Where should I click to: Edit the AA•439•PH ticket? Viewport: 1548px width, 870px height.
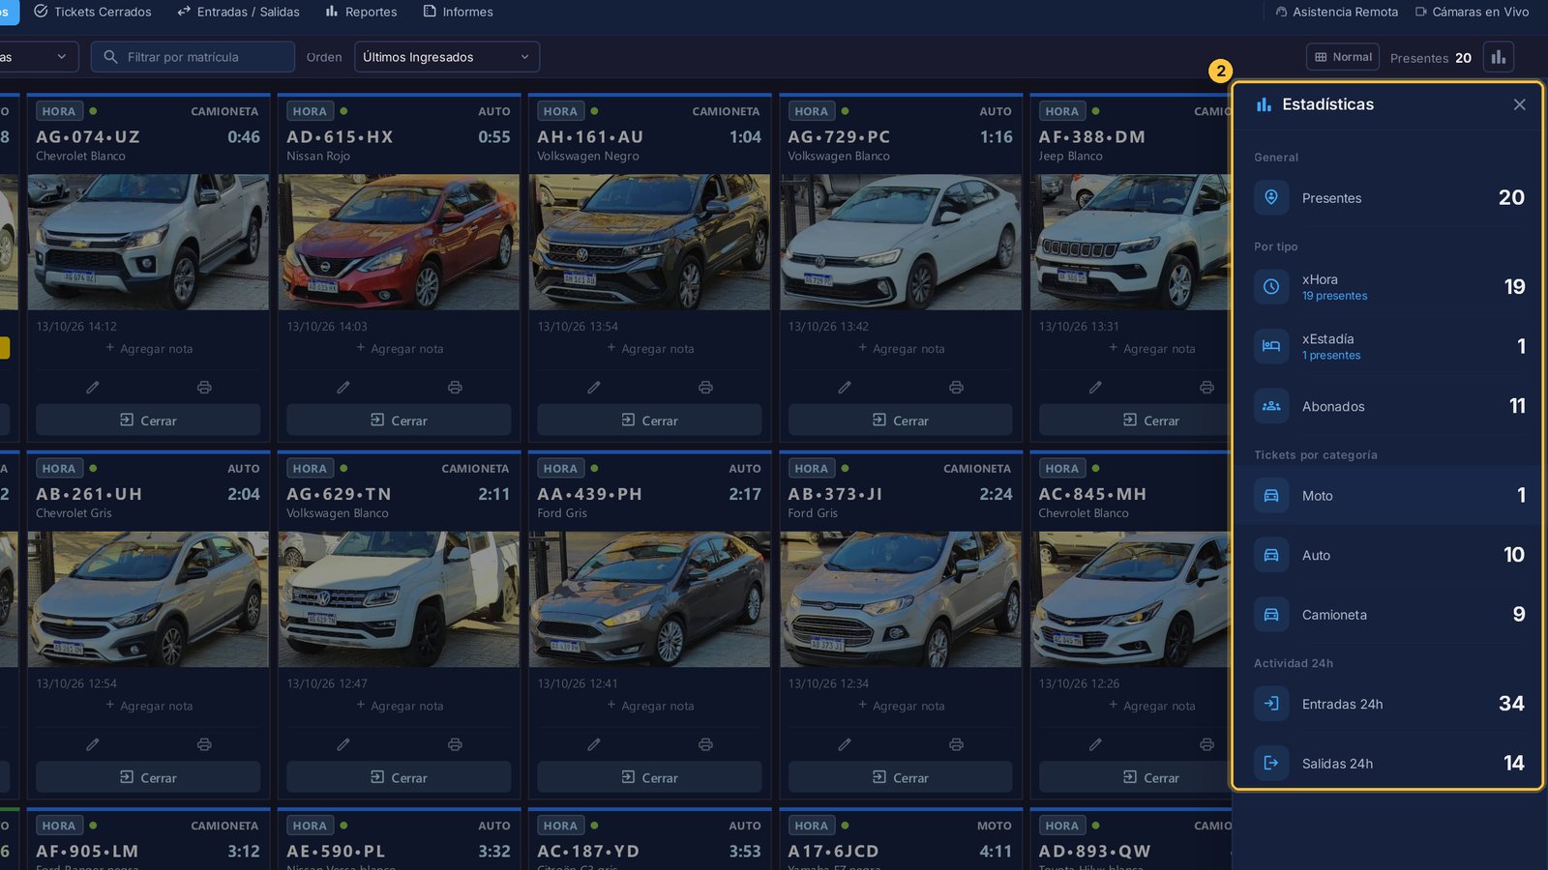click(x=594, y=744)
